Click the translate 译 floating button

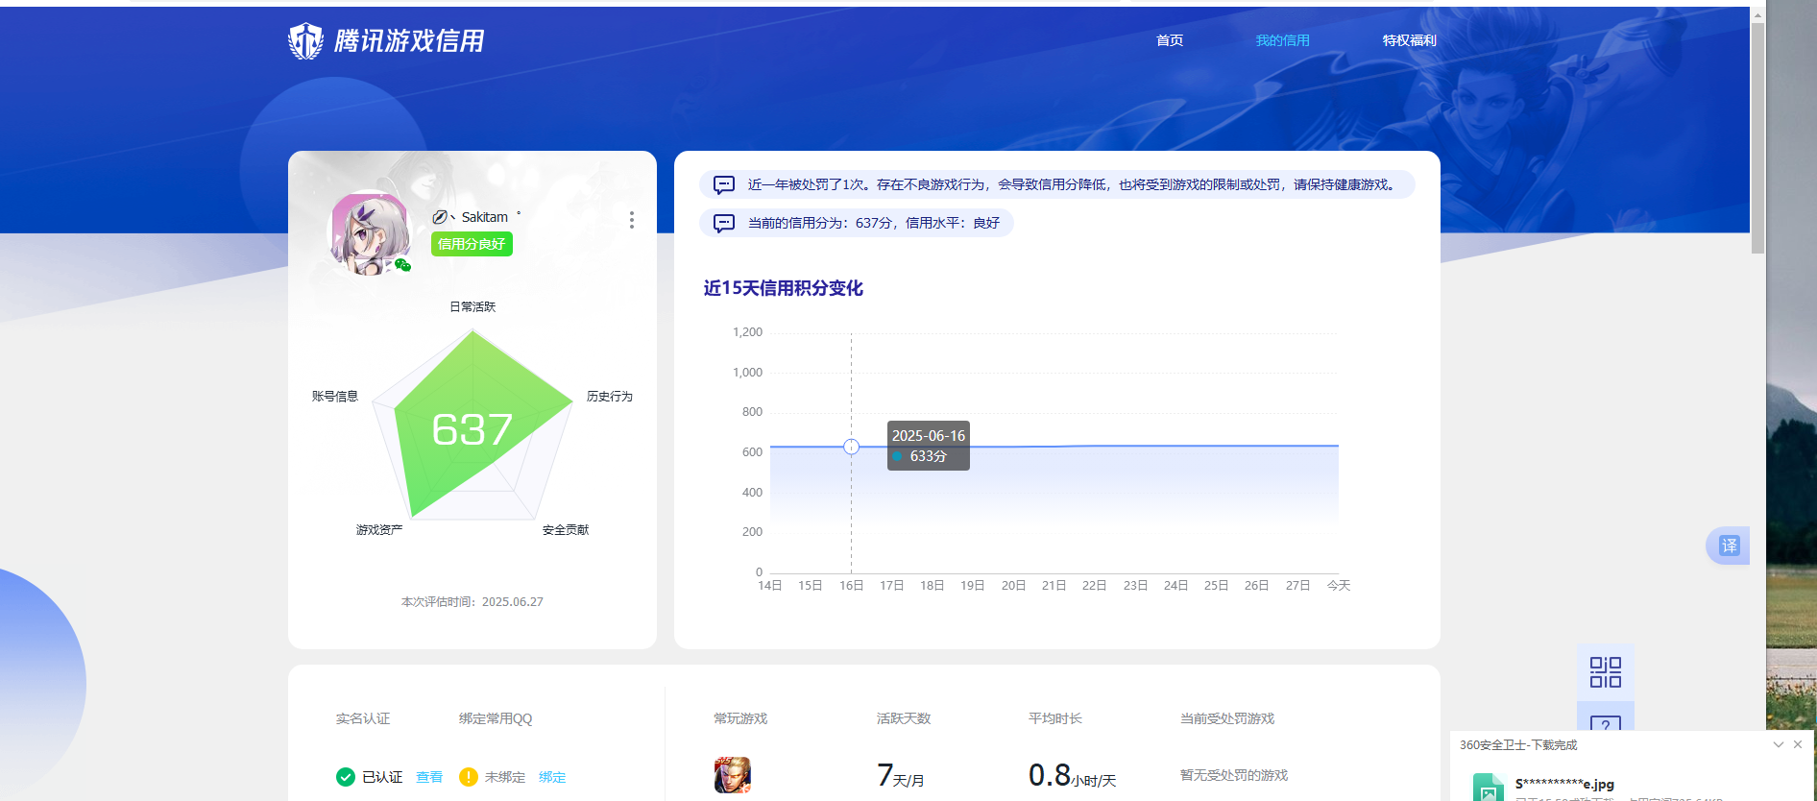[1729, 546]
